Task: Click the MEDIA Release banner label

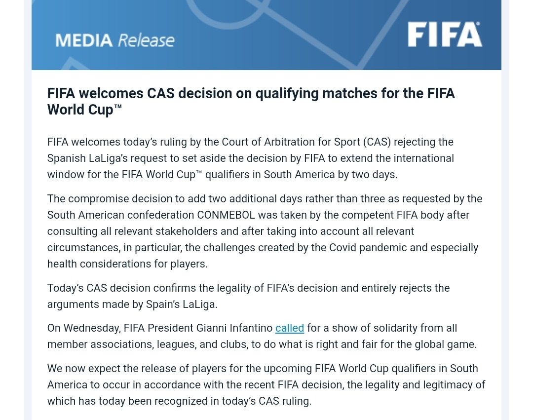Action: (x=115, y=40)
